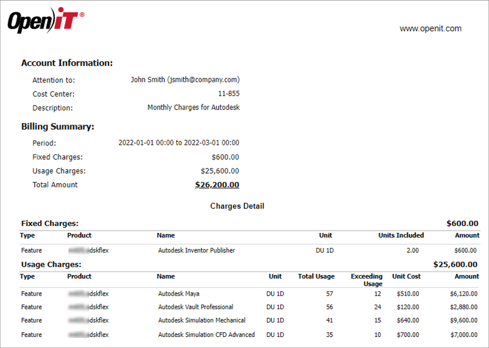This screenshot has height=348, width=489.
Task: Click the Total Usage column header
Action: pos(316,276)
